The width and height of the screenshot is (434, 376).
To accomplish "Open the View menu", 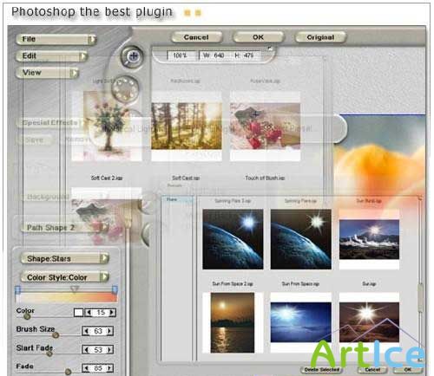I will 48,73.
